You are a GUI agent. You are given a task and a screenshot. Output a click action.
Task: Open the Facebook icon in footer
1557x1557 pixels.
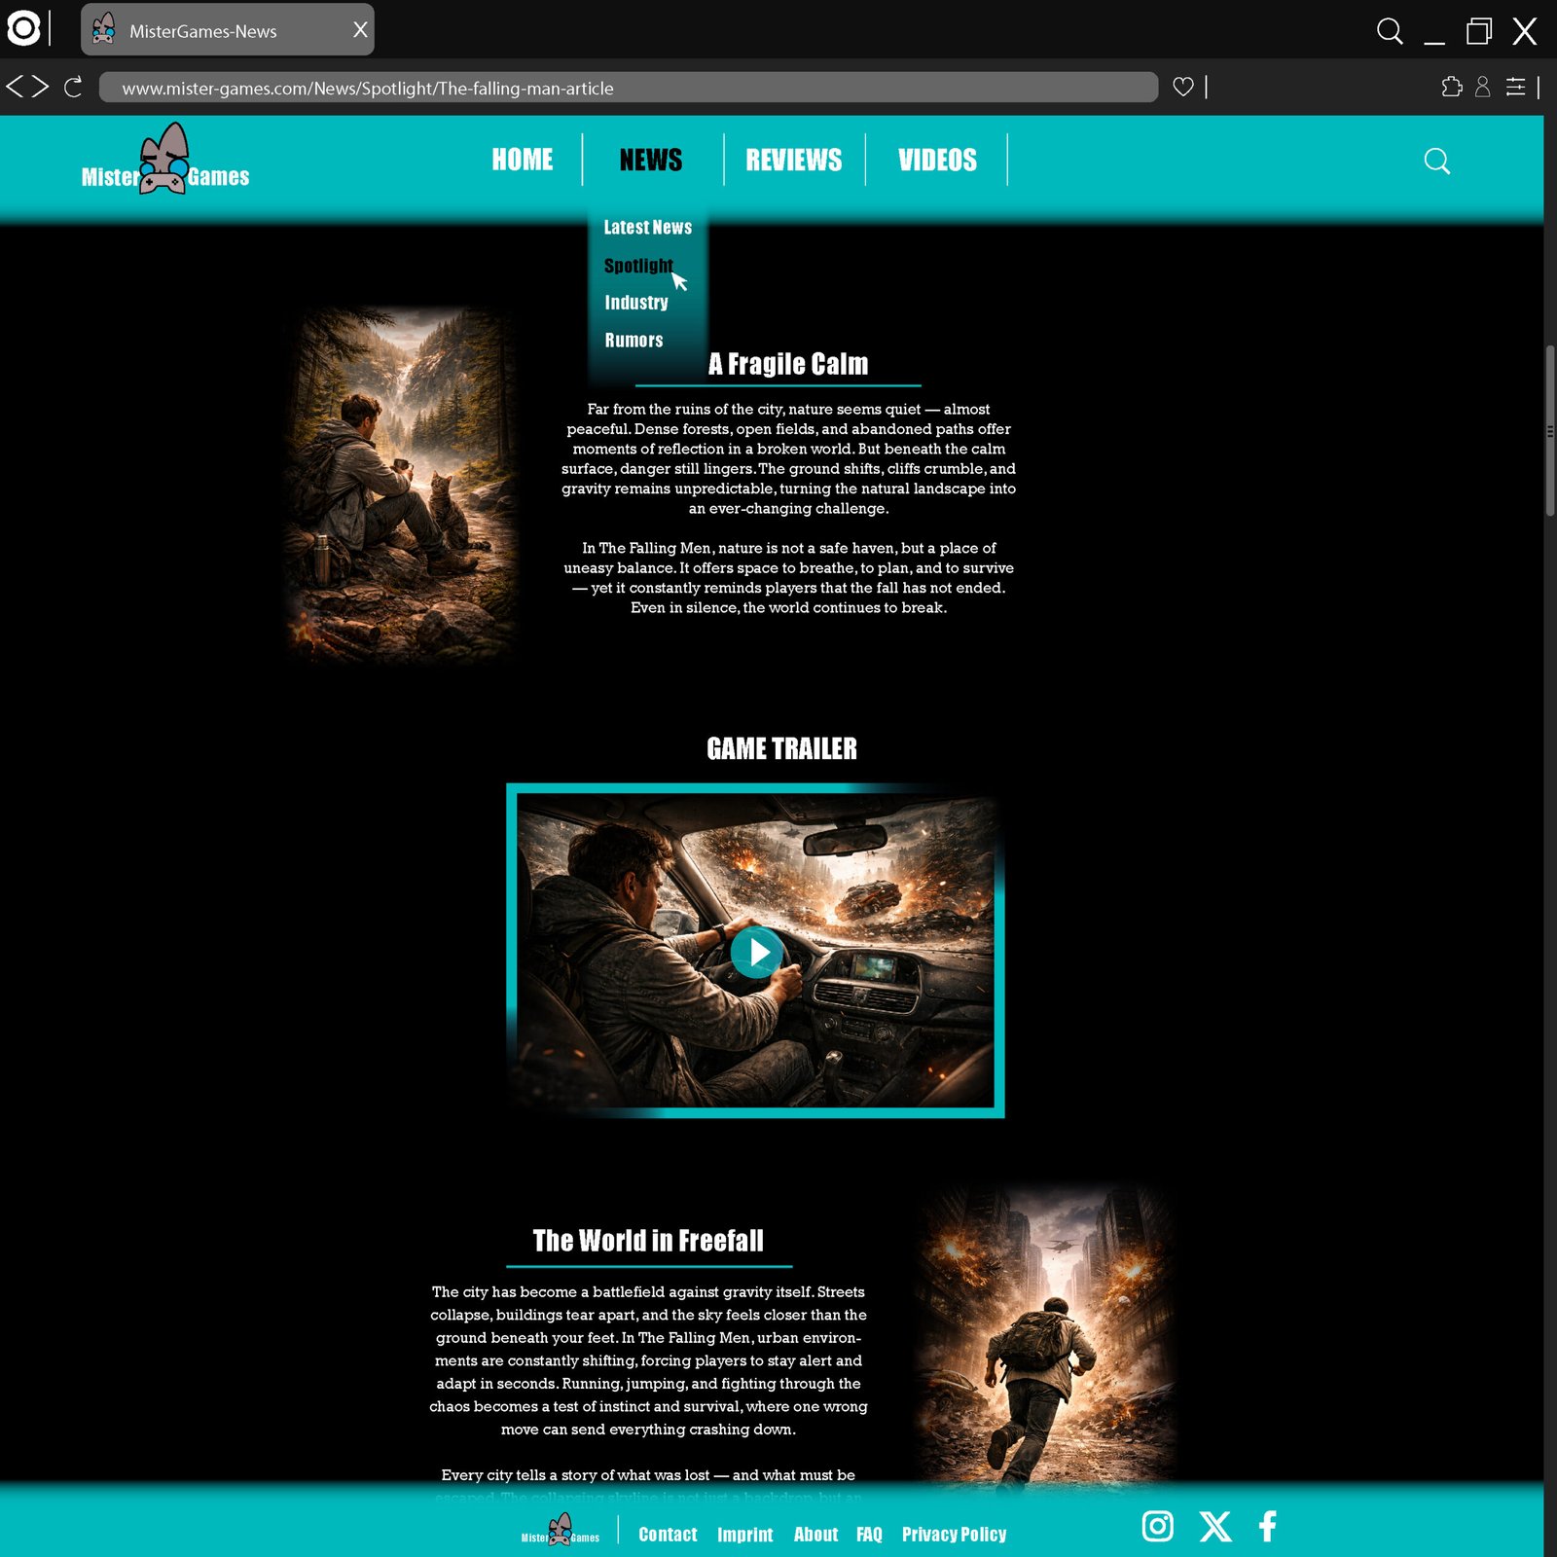(x=1267, y=1526)
